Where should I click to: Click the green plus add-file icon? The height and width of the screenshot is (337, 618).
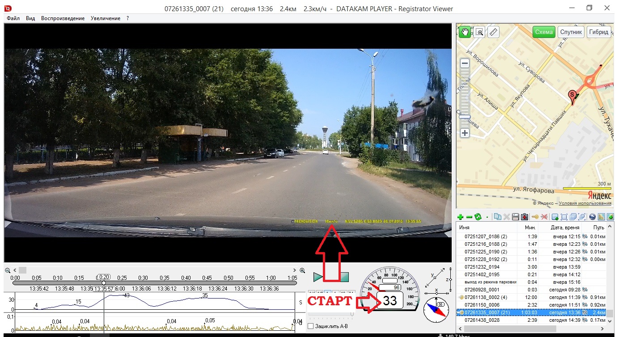click(461, 217)
